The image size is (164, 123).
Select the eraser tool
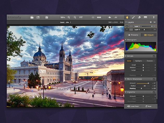pos(139,17)
